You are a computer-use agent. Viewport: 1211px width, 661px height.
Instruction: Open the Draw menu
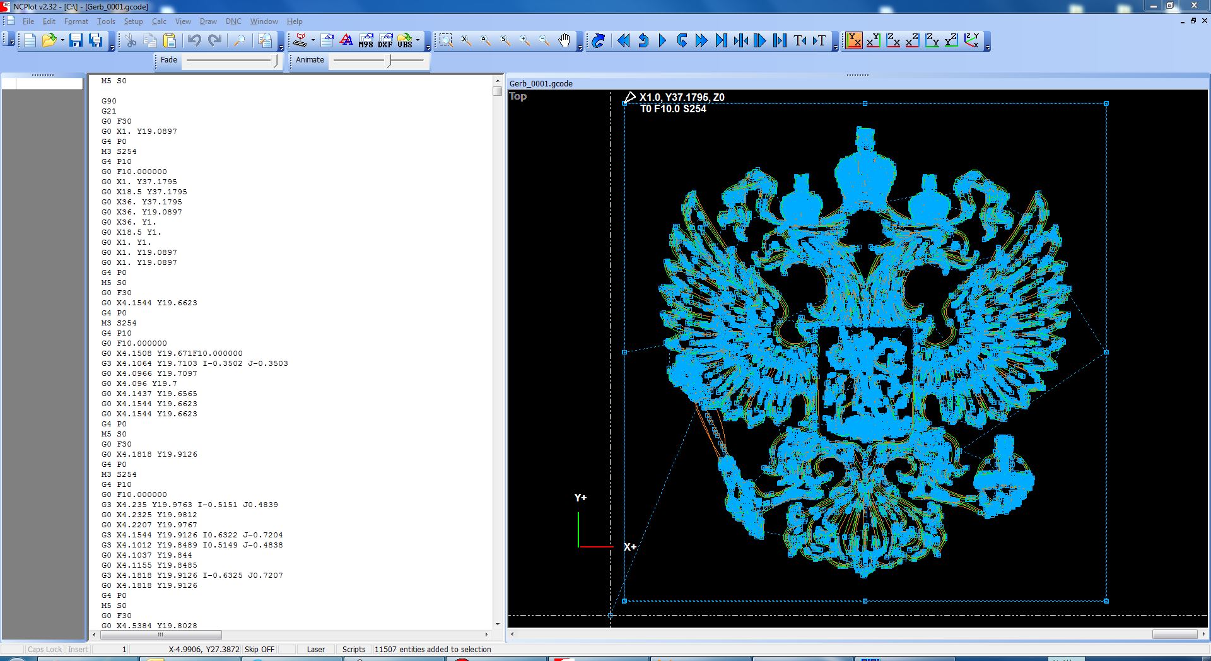point(208,21)
